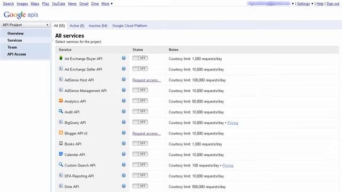
Task: Open info icon for Custom Search API
Action: (123, 165)
